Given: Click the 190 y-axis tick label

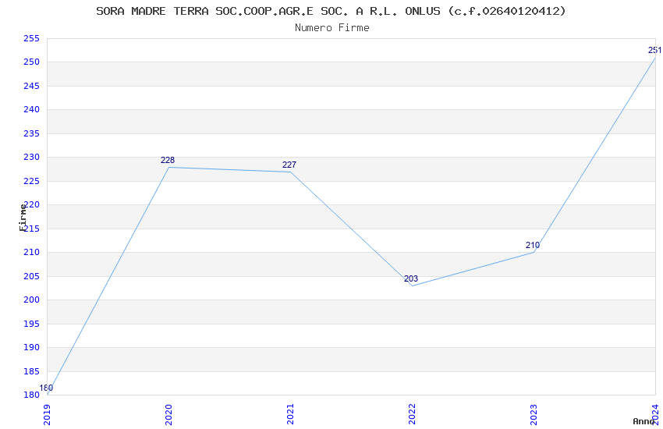Looking at the screenshot, I should pos(31,347).
